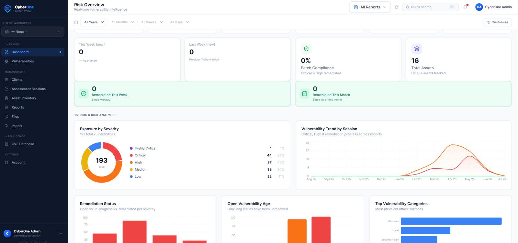The height and width of the screenshot is (243, 518).
Task: Open the Clients page link
Action: point(33,79)
